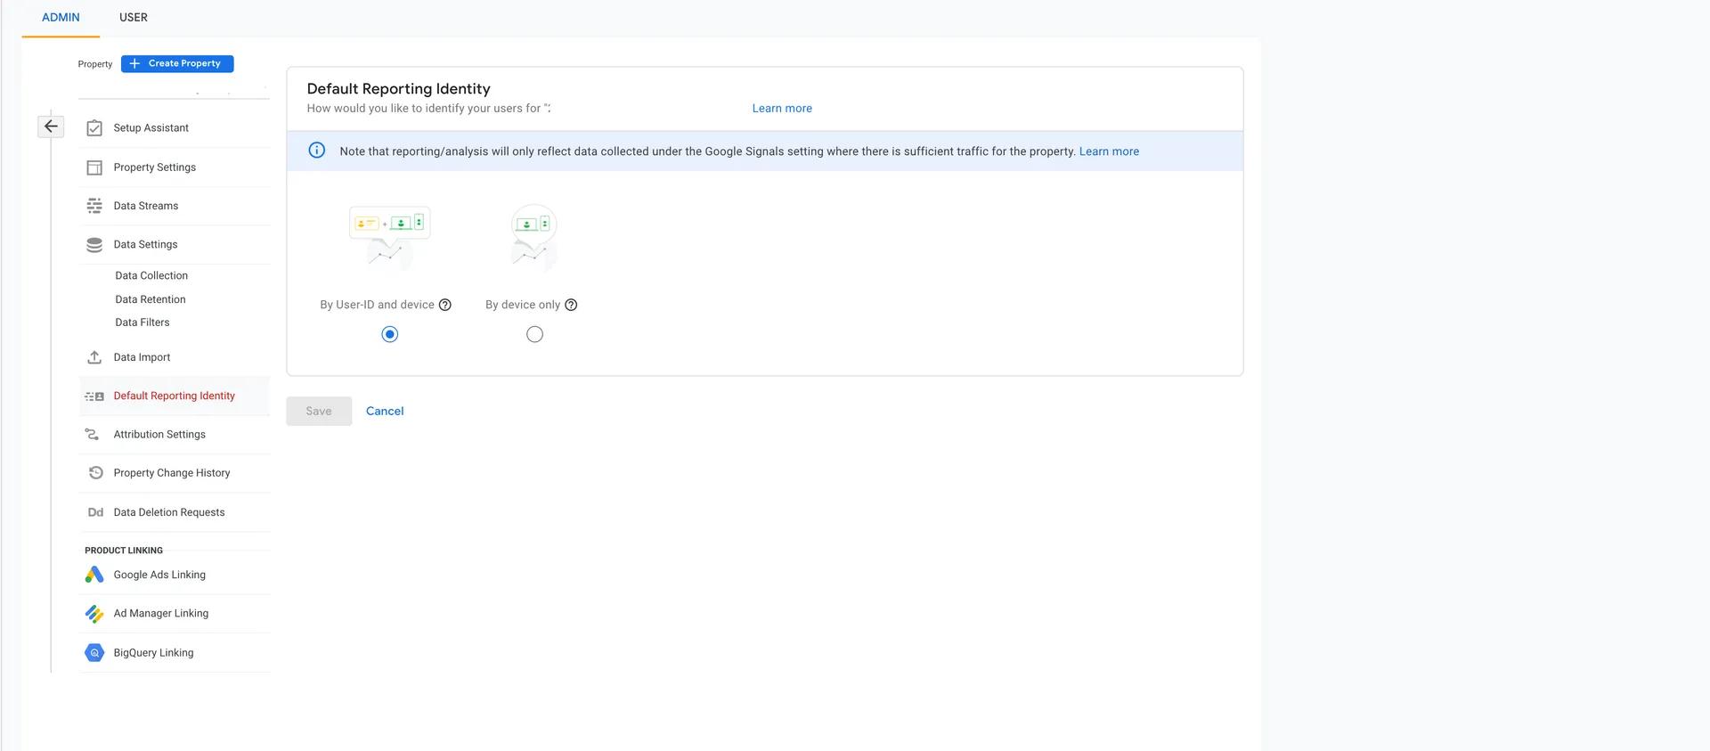Click the Data Import upload icon
1710x751 pixels.
pos(94,357)
